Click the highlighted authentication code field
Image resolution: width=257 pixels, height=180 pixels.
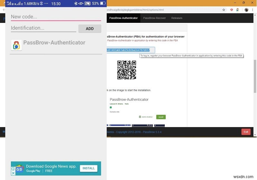point(131,50)
